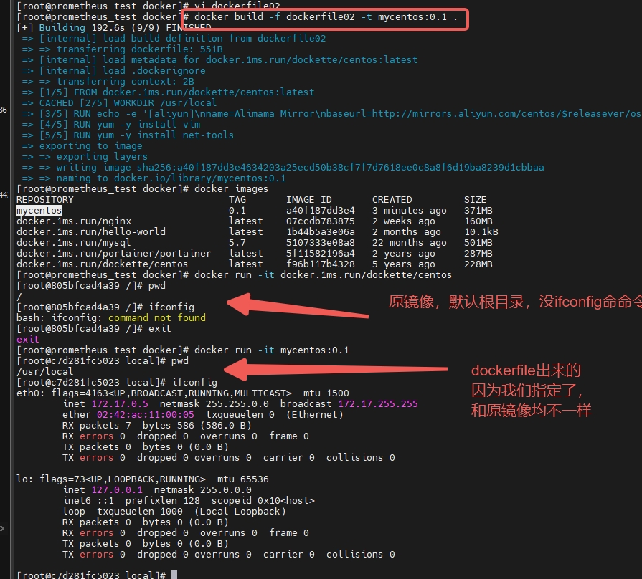Click the 'inet6 ::1' line
Screen dimensions: 642x579
(189, 500)
